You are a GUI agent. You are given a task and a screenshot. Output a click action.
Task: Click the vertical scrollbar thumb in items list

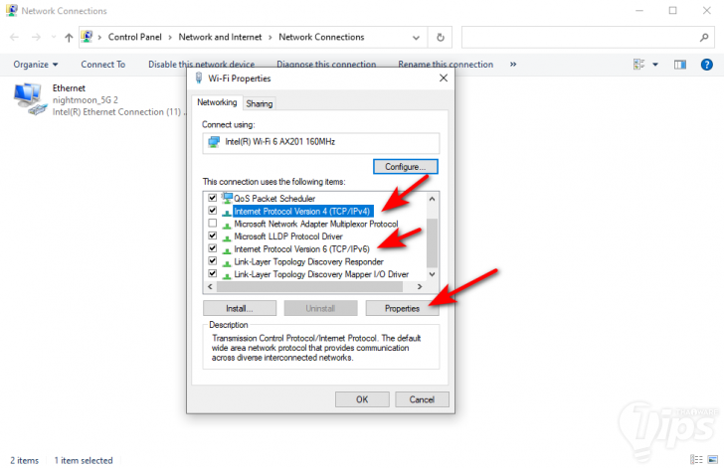click(433, 242)
